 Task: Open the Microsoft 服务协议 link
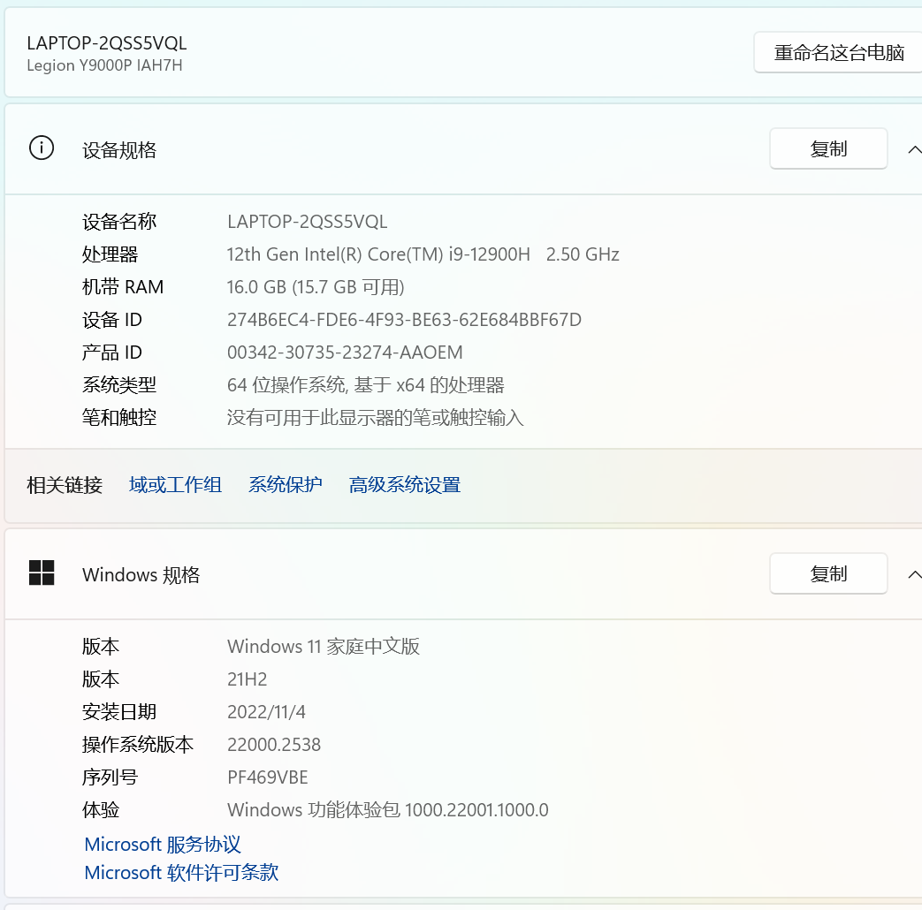coord(163,844)
